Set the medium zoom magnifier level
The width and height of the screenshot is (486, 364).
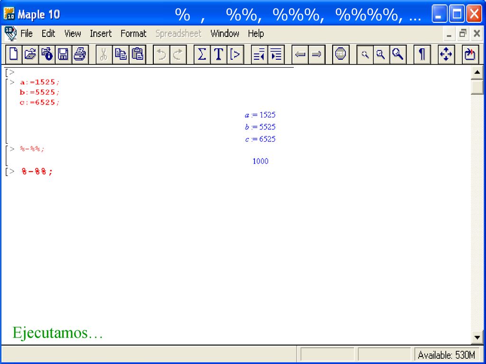coord(381,55)
